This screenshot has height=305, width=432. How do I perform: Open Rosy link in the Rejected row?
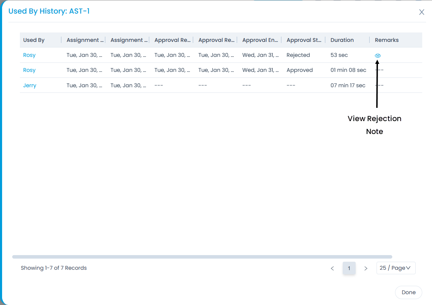29,55
